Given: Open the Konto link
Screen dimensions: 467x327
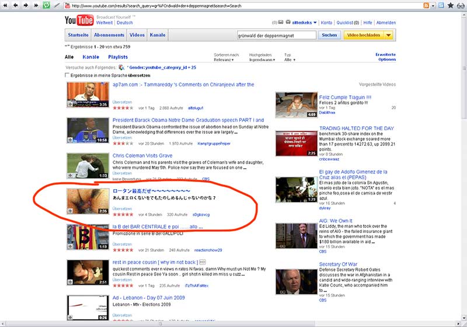Looking at the screenshot, I should [326, 23].
